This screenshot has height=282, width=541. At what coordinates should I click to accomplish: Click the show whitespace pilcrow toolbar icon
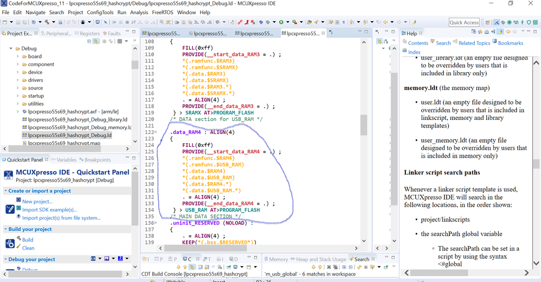pyautogui.click(x=344, y=22)
